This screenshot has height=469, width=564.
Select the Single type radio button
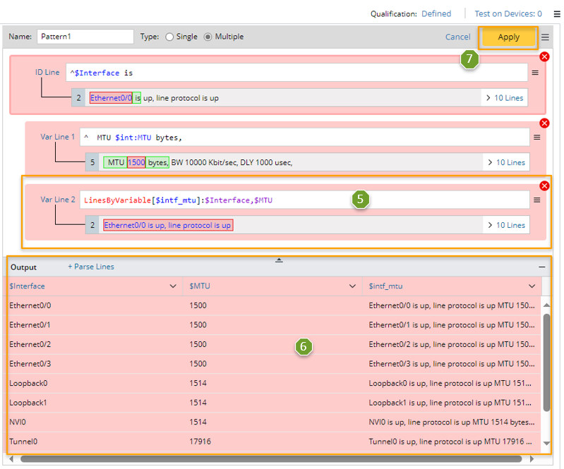(169, 37)
